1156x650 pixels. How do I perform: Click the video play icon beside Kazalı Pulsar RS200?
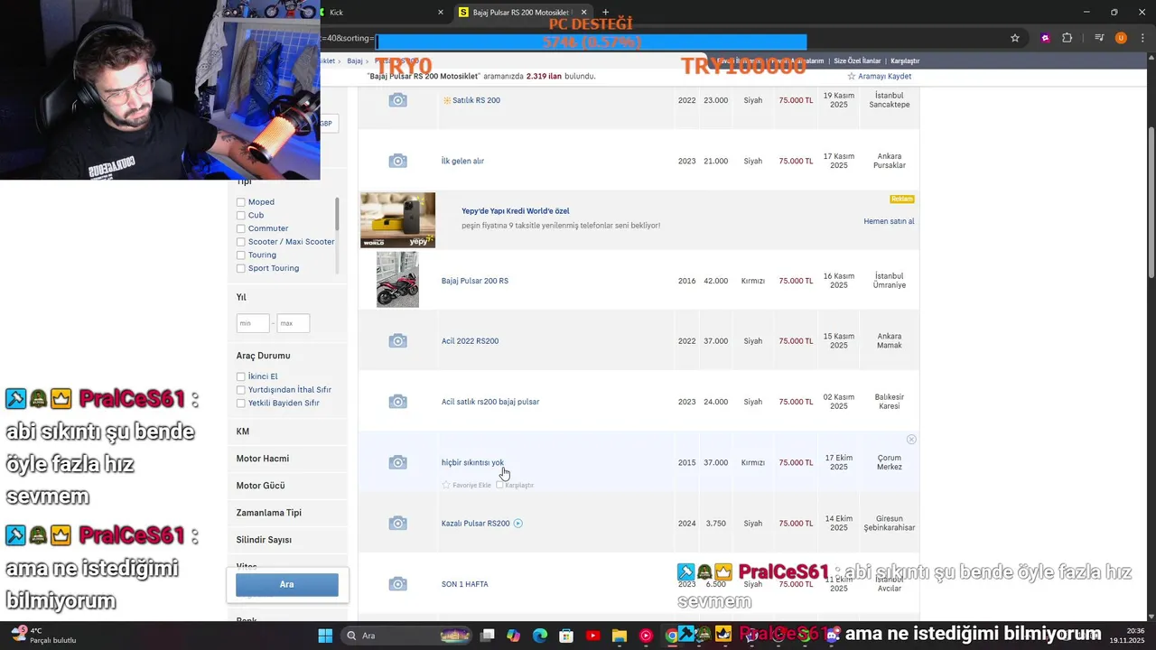517,524
